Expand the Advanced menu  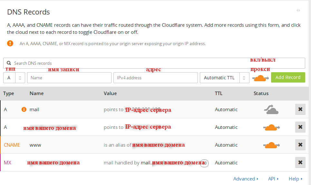tap(246, 179)
